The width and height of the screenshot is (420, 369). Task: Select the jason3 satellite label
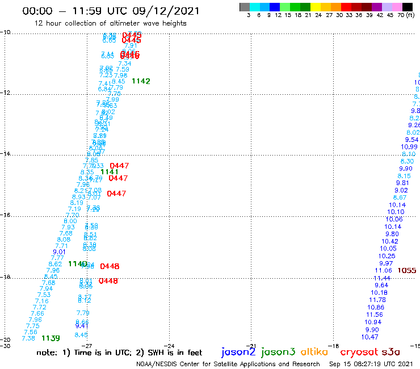[x=278, y=352]
